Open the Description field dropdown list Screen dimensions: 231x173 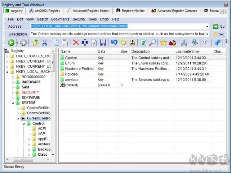point(207,34)
